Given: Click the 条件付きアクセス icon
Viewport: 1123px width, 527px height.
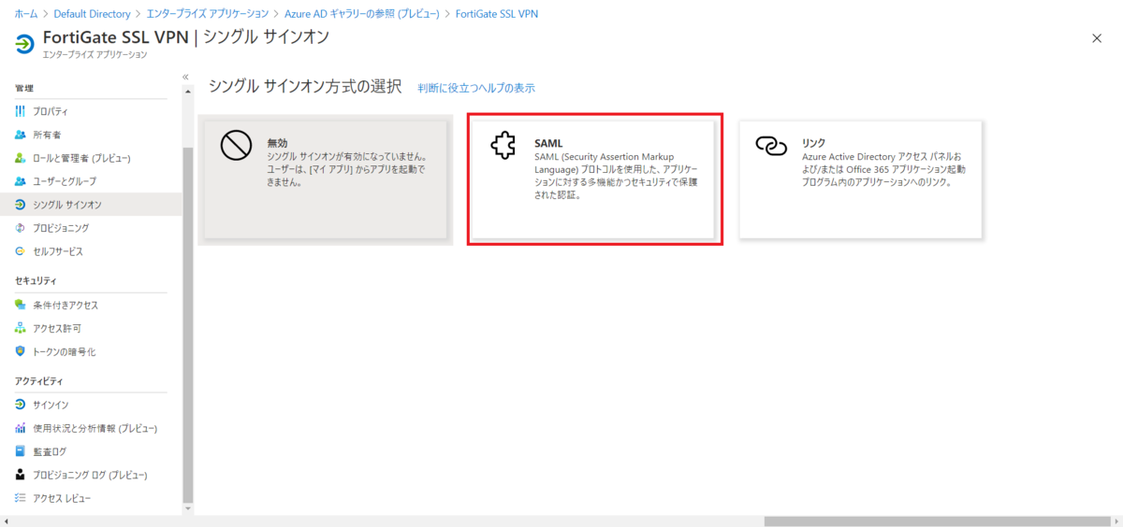Looking at the screenshot, I should tap(21, 305).
